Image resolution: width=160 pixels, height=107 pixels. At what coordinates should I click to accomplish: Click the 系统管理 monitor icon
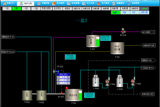(129, 3)
